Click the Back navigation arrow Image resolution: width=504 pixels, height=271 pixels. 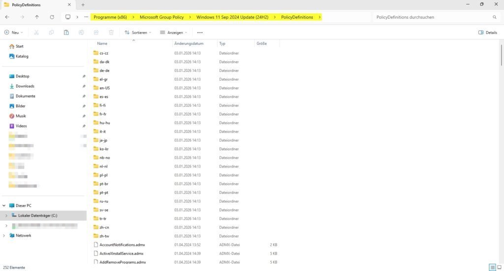pos(7,17)
